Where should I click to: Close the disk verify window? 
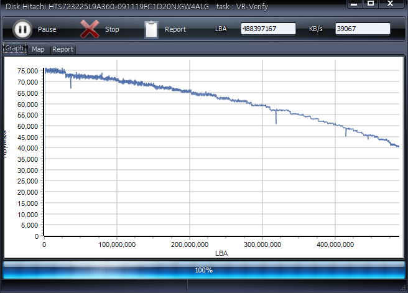[x=391, y=4]
